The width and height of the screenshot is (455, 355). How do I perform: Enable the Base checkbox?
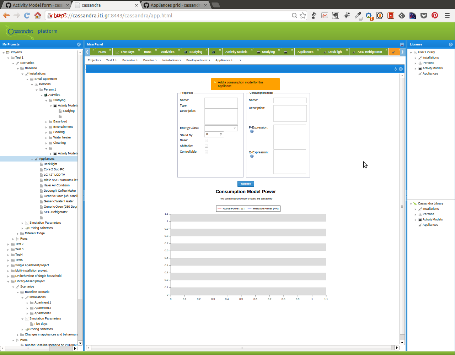[x=206, y=140]
